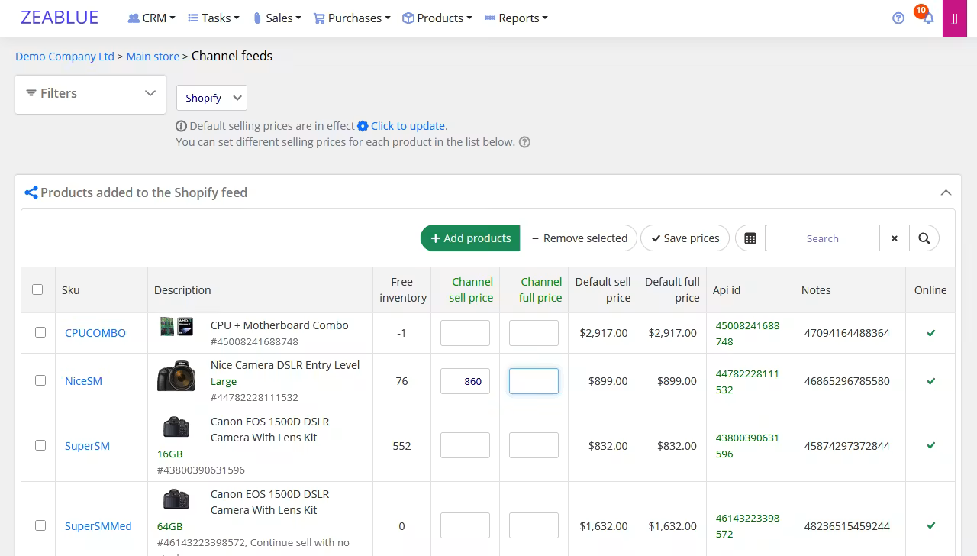Click the $1,632.00 default sell price
Viewport: 977px width, 556px height.
(603, 526)
